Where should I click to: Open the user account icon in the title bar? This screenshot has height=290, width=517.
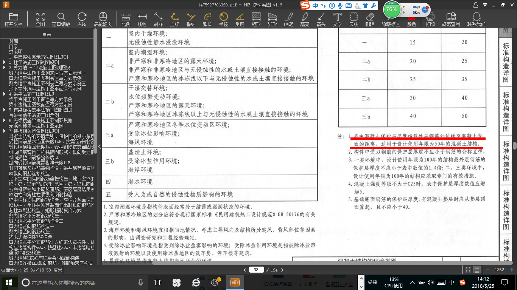click(476, 5)
